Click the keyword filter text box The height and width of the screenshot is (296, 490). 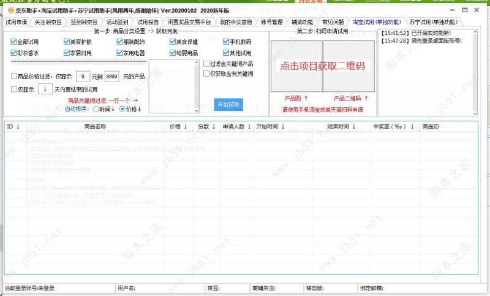pos(172,86)
